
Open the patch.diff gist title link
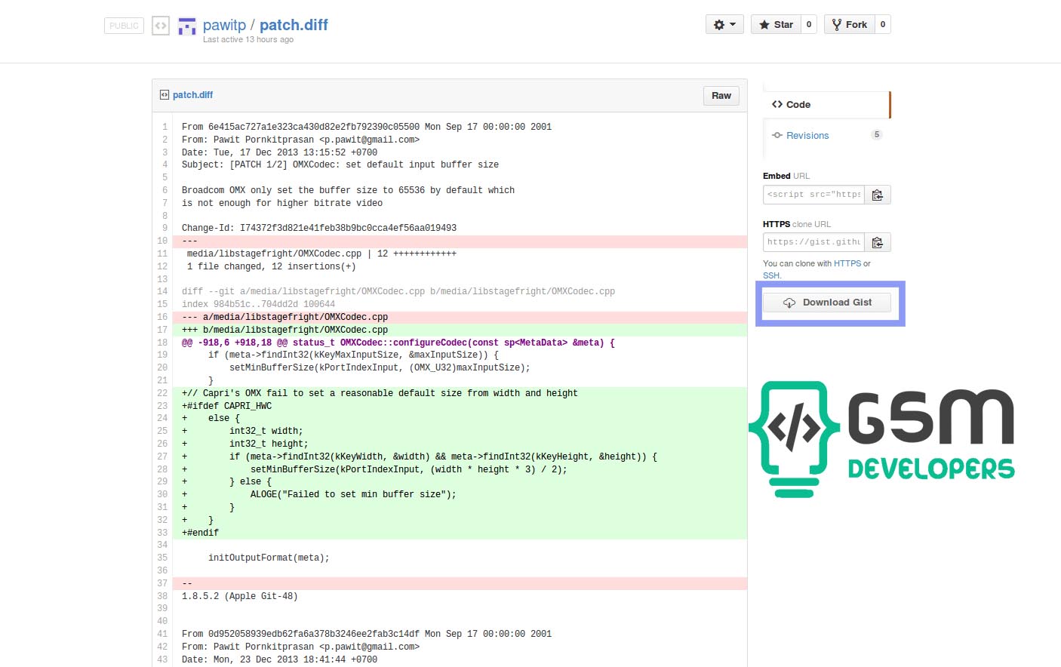point(294,25)
